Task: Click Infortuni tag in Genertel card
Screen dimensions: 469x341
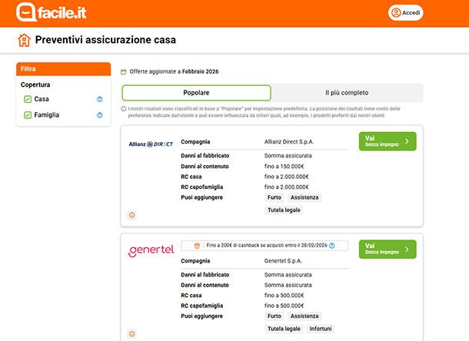Action: [320, 329]
